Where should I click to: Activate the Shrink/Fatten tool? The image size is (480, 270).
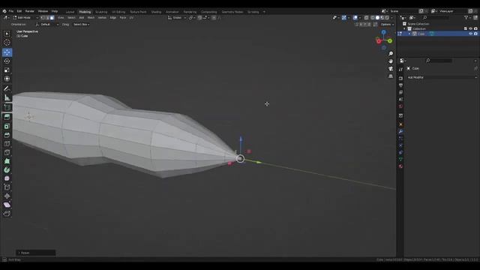(7, 196)
